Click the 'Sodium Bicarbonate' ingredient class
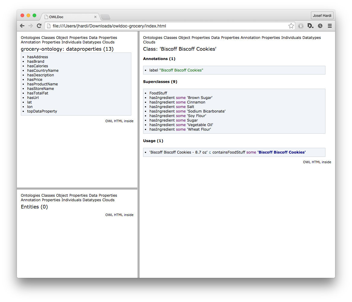The width and height of the screenshot is (352, 302). (206, 111)
